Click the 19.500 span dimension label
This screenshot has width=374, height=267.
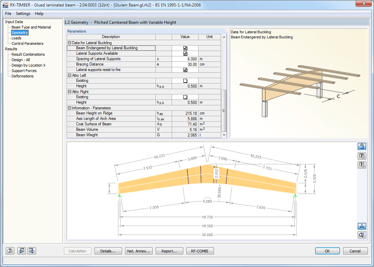(207, 226)
